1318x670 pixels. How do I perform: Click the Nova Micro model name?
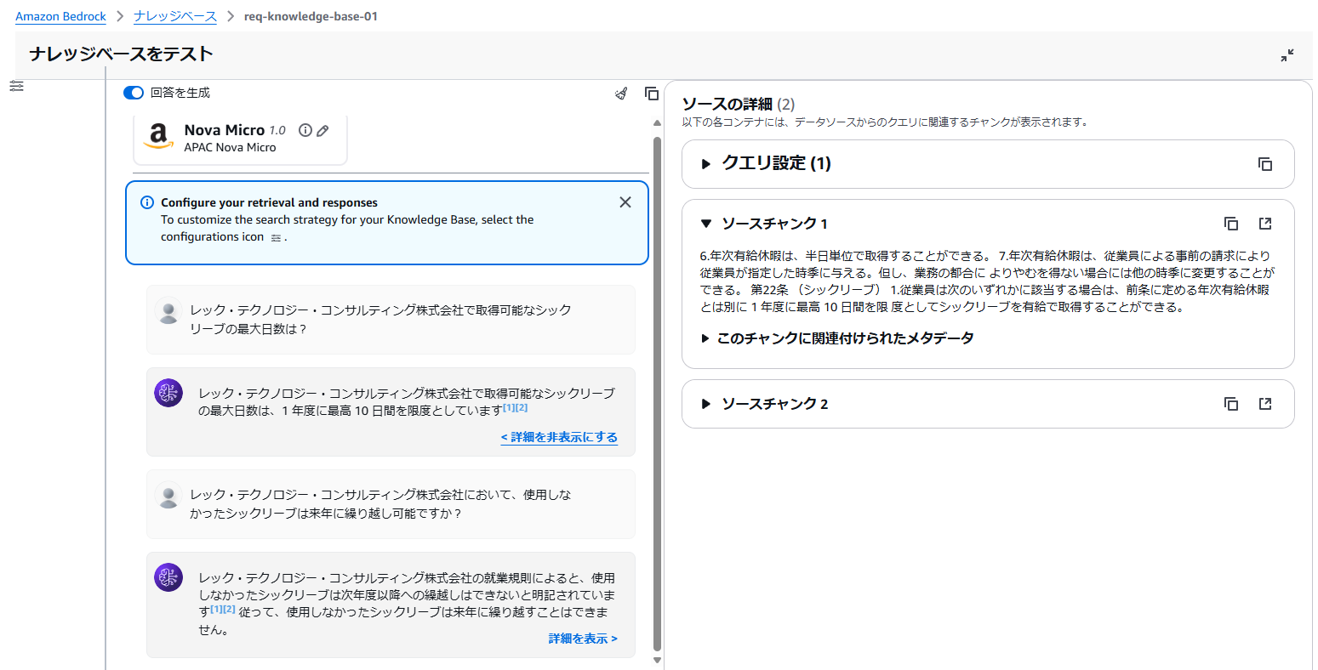coord(225,130)
